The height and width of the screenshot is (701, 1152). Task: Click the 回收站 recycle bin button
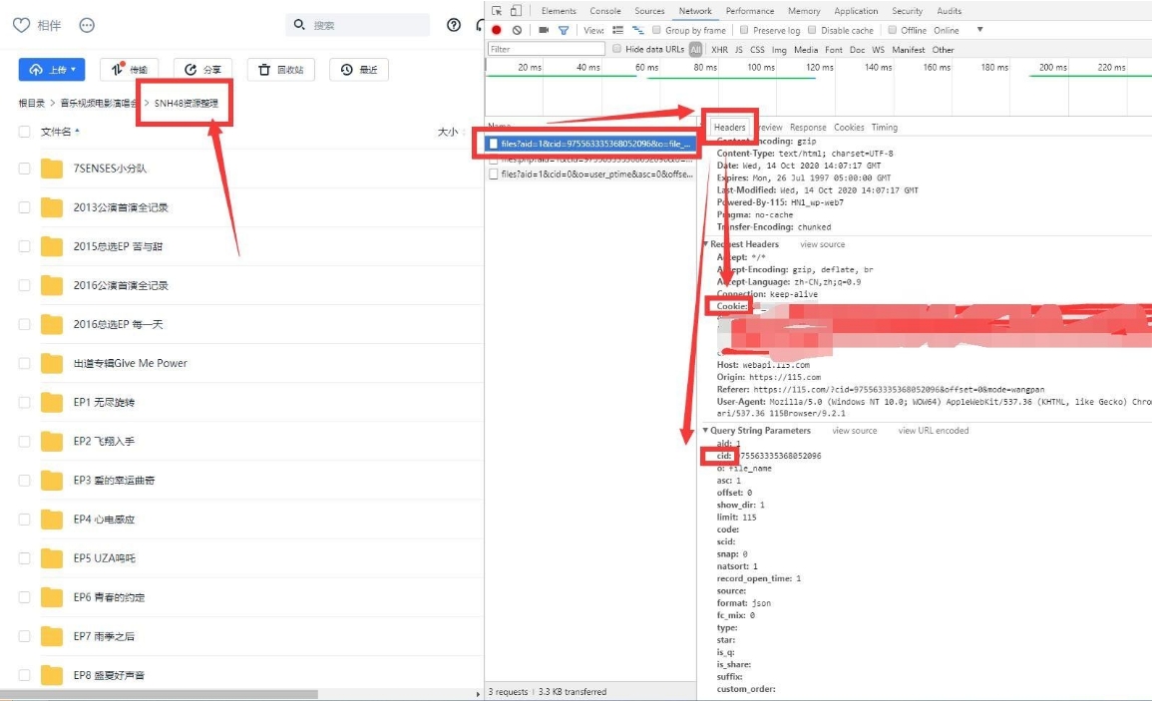click(281, 70)
